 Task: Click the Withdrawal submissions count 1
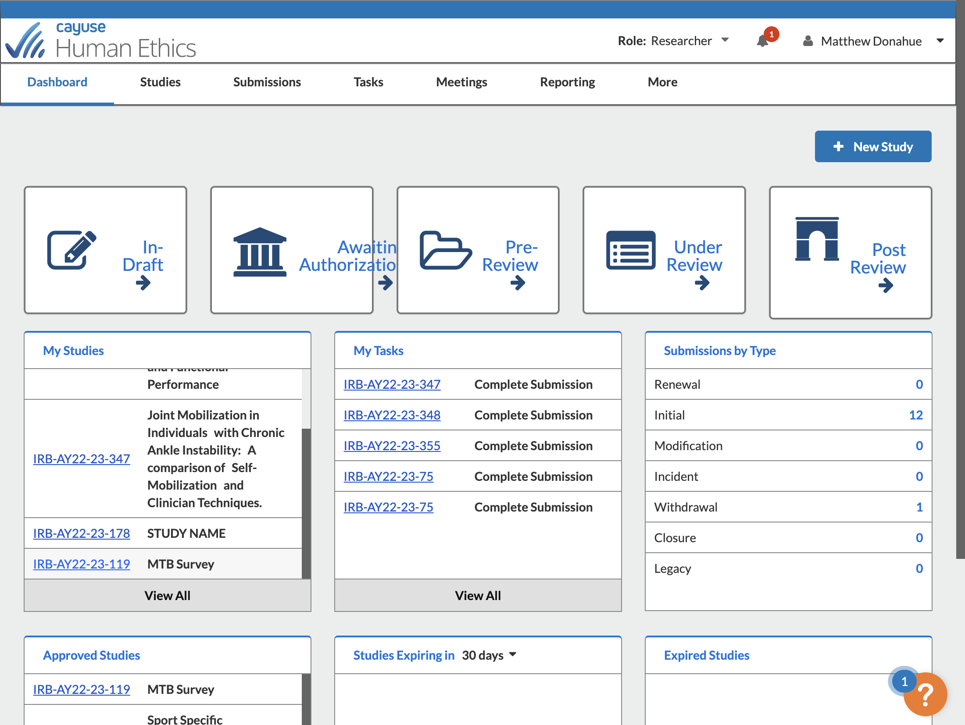pyautogui.click(x=919, y=507)
